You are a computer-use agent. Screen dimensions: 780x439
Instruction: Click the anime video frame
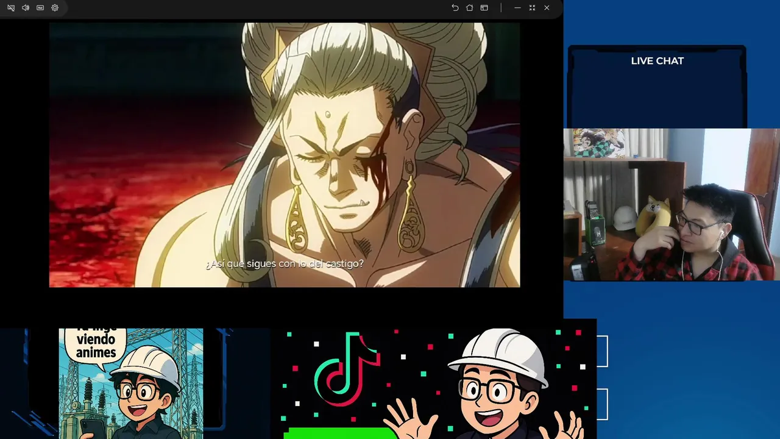point(285,155)
